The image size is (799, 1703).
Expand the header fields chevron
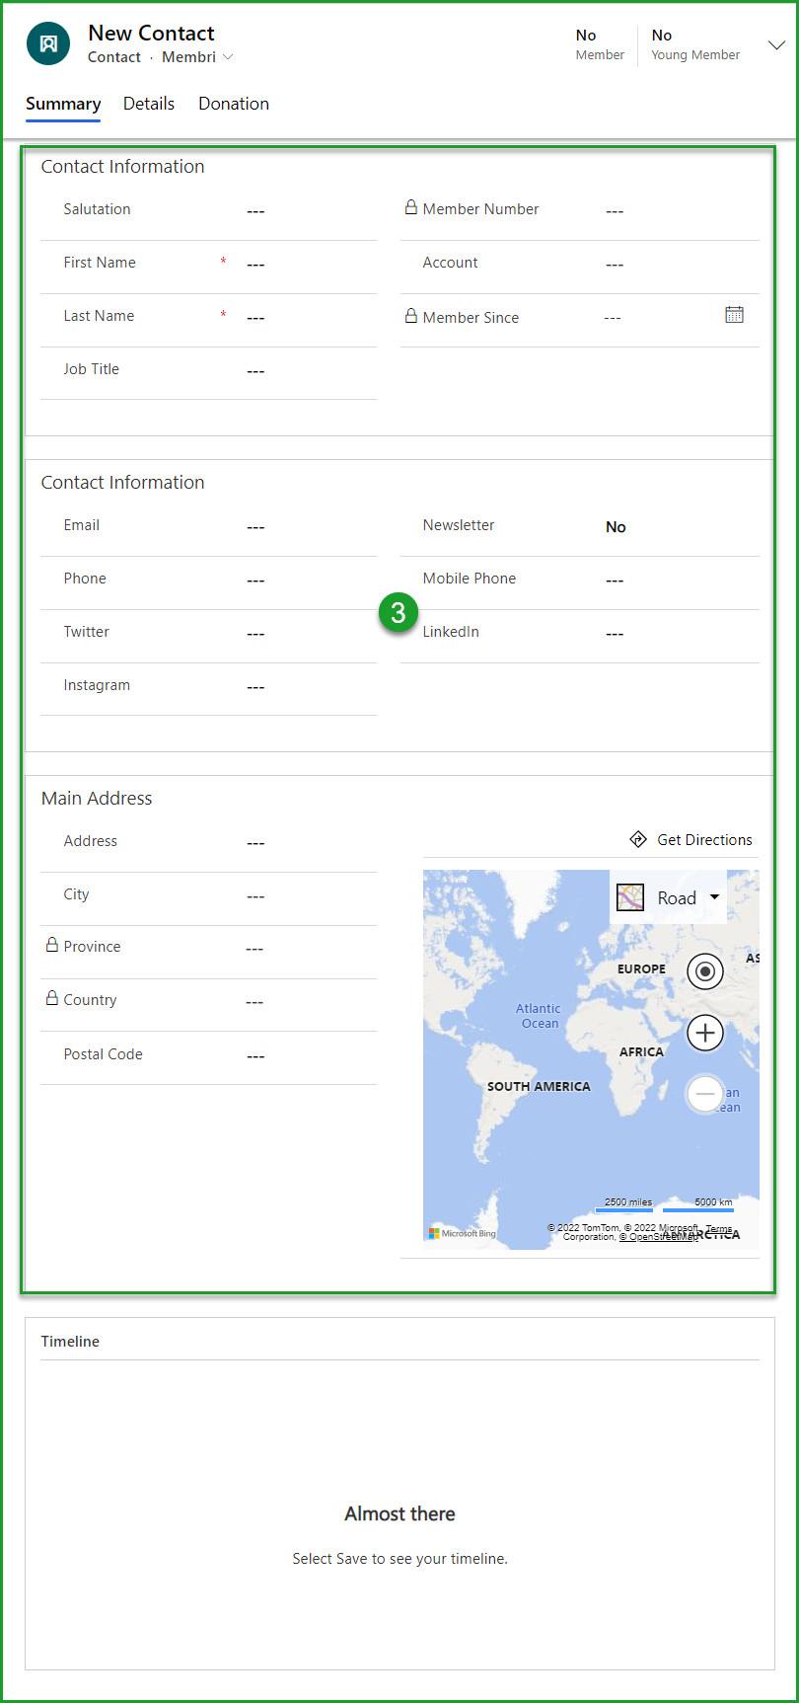coord(776,45)
